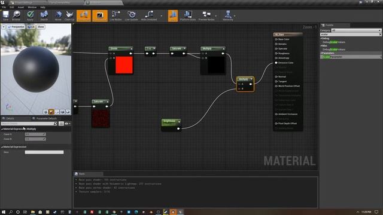
Task: Select the highlighted sphere preview mesh icon
Action: [x=51, y=112]
